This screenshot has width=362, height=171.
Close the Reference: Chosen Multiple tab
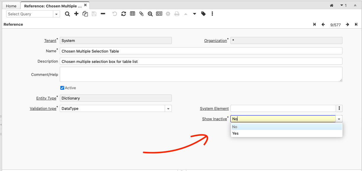click(85, 5)
